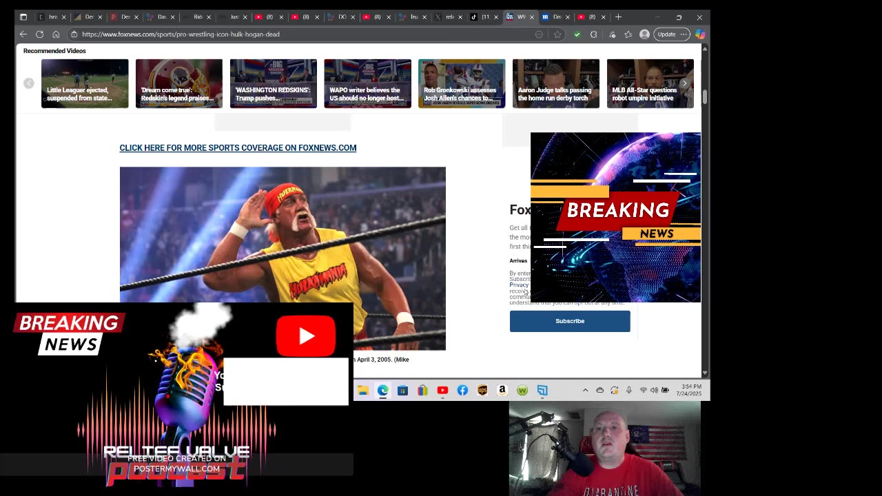Screen dimensions: 882x496
Task: Switch to the 'Bid' tab
Action: click(x=196, y=17)
